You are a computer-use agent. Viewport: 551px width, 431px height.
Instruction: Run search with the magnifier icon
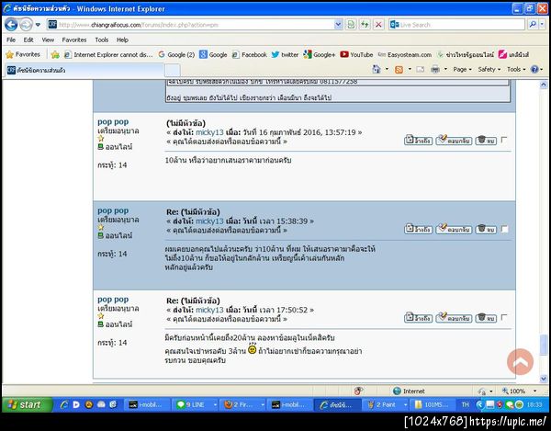[533, 25]
